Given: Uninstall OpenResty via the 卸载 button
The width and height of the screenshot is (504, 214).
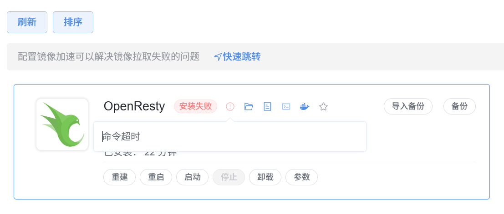Looking at the screenshot, I should point(265,177).
